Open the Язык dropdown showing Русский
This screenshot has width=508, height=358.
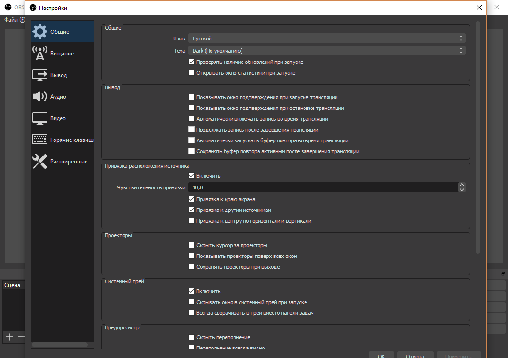[327, 38]
